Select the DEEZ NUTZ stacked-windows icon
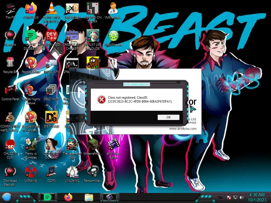 pos(52,93)
